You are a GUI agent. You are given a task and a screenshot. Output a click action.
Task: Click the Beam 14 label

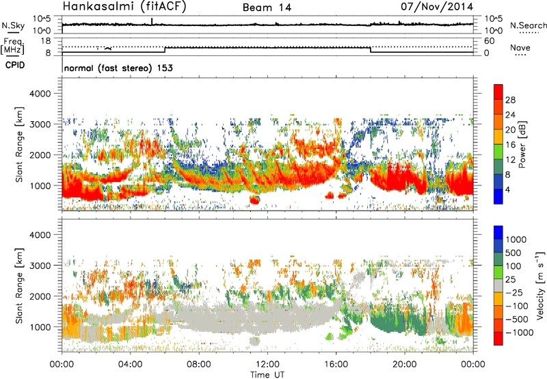pyautogui.click(x=267, y=8)
